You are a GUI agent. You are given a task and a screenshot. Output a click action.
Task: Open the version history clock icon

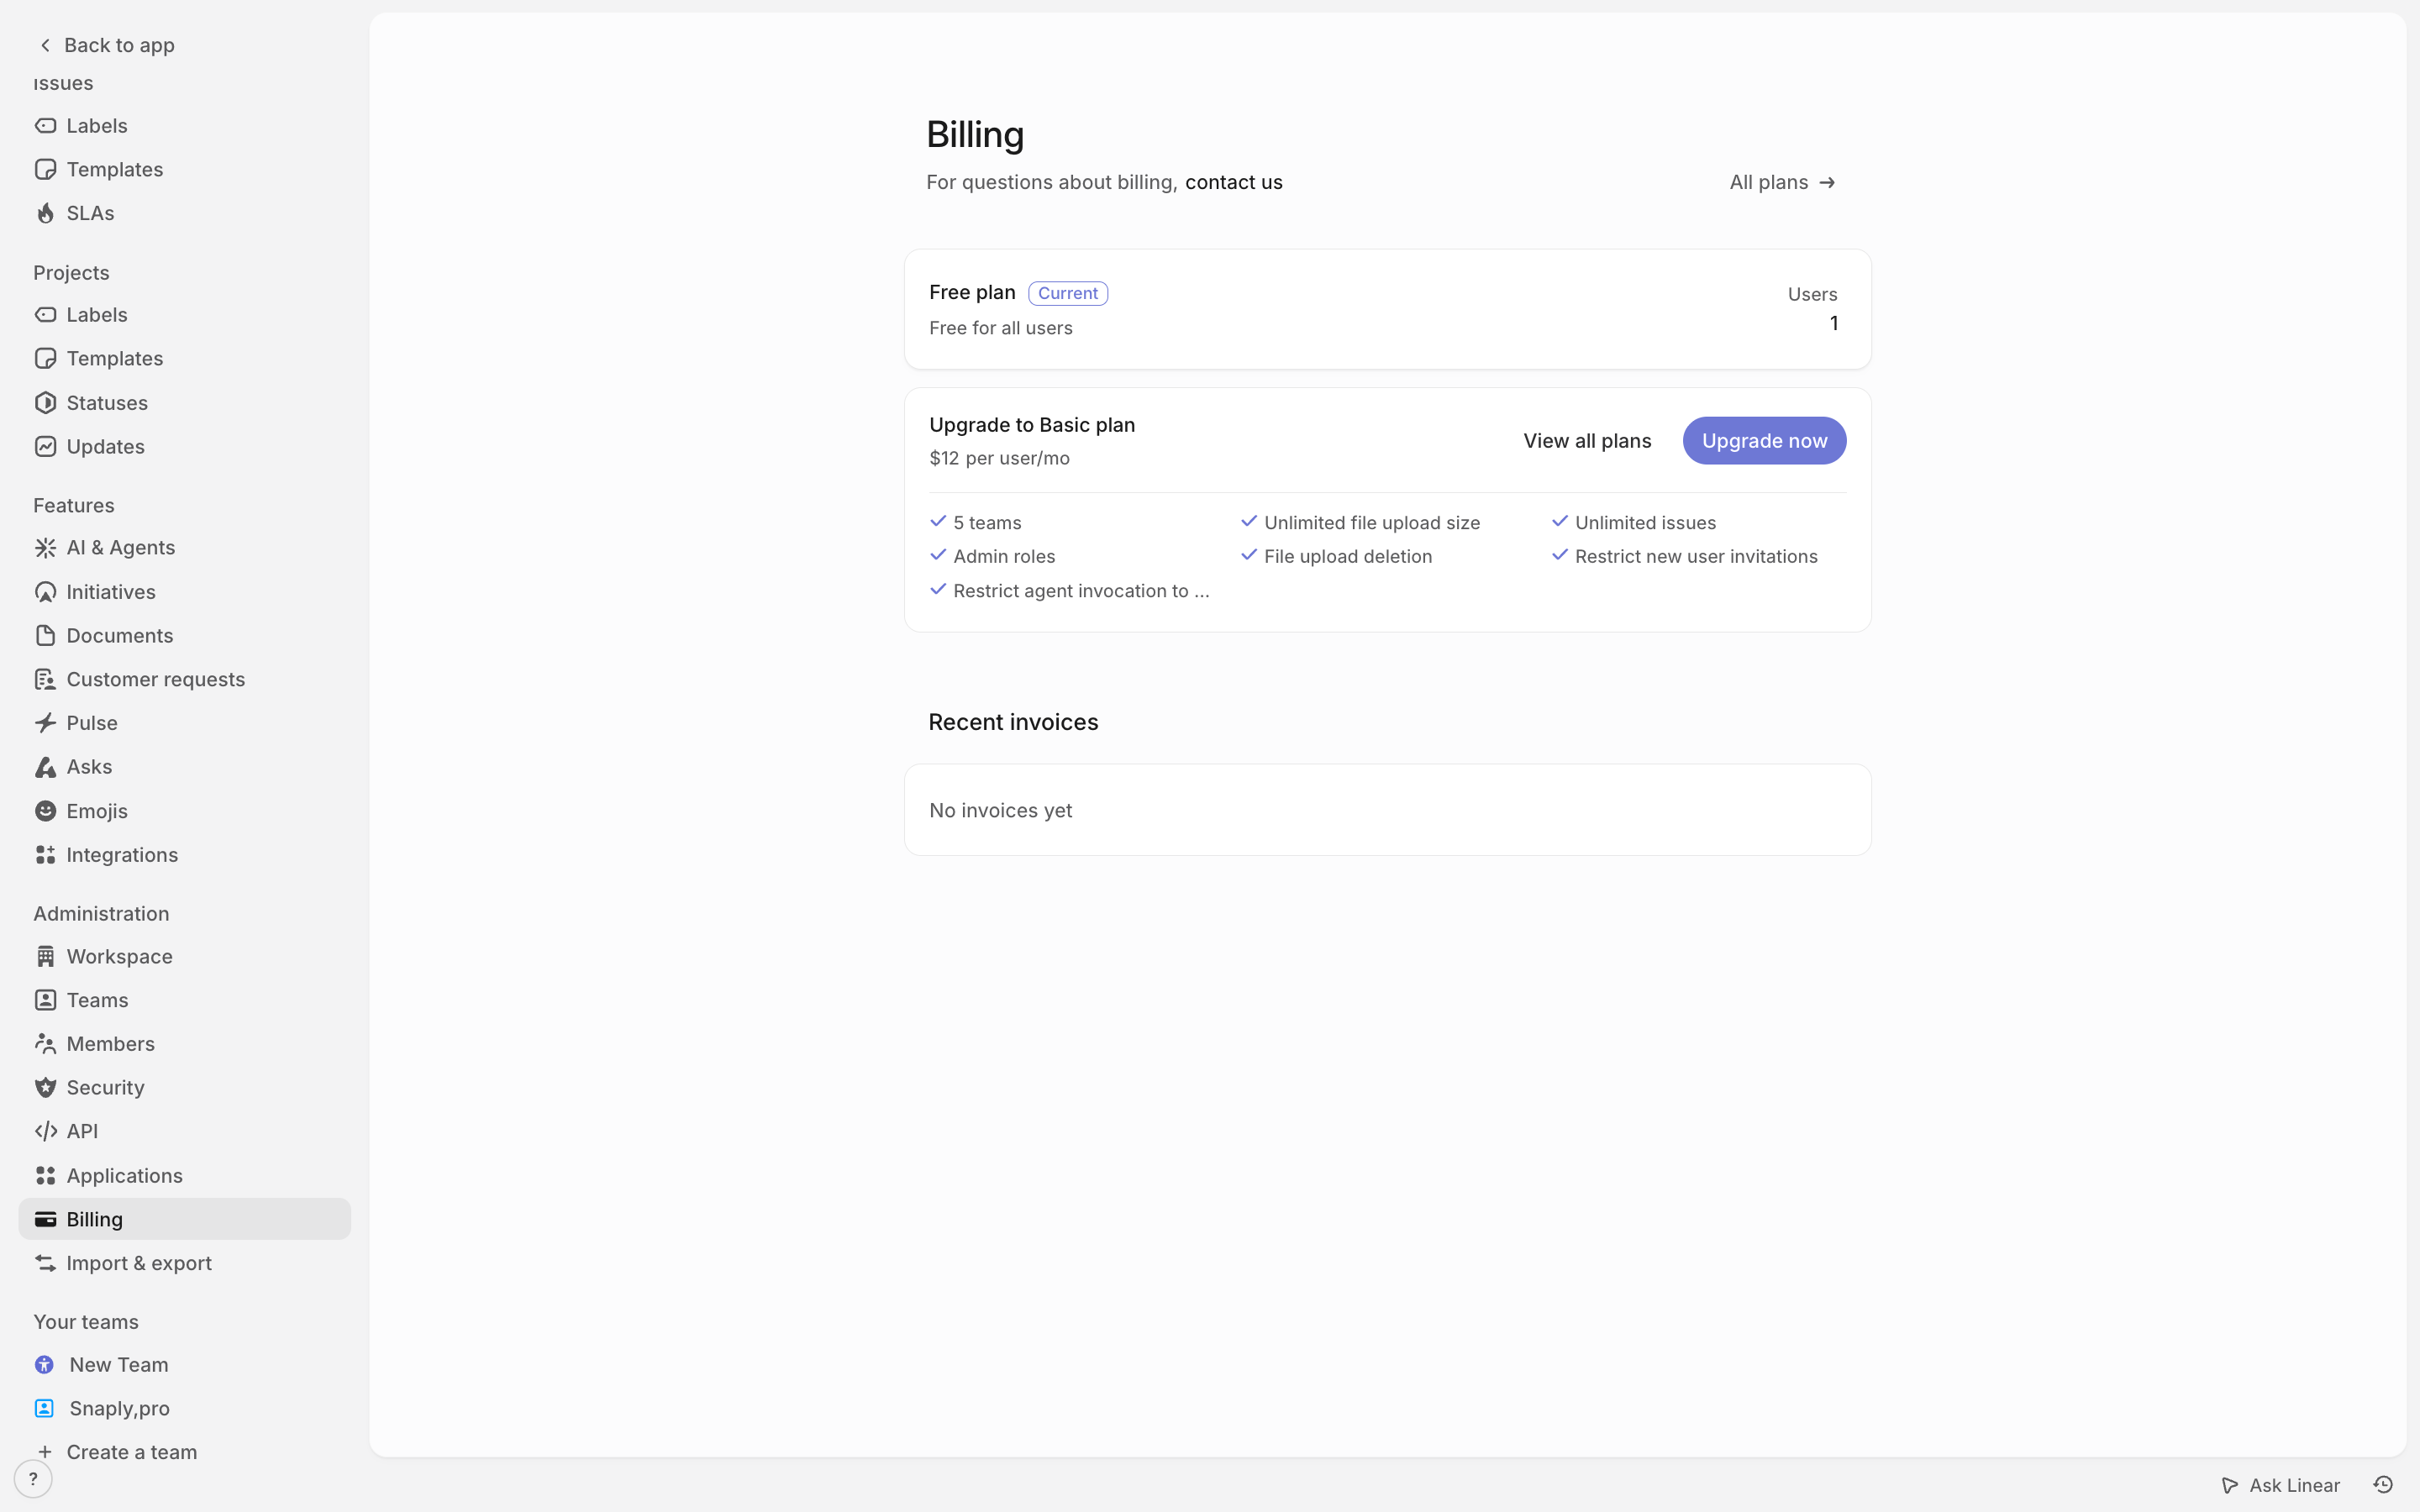coord(2383,1485)
